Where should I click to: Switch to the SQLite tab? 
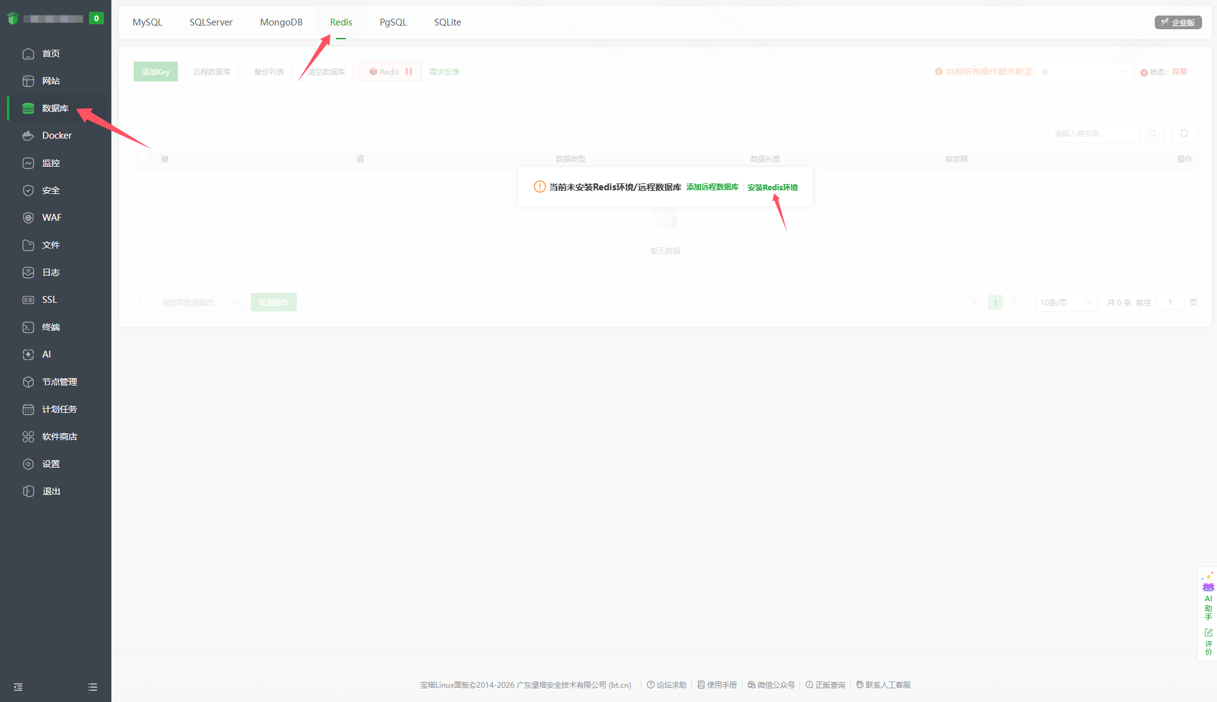[448, 22]
